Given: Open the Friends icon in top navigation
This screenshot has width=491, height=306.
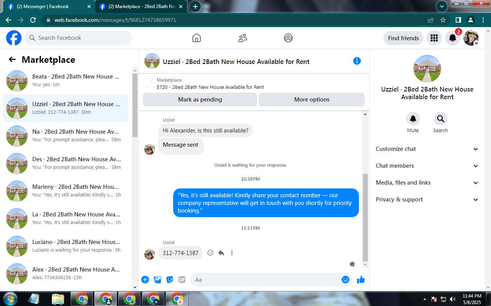Looking at the screenshot, I should point(243,38).
